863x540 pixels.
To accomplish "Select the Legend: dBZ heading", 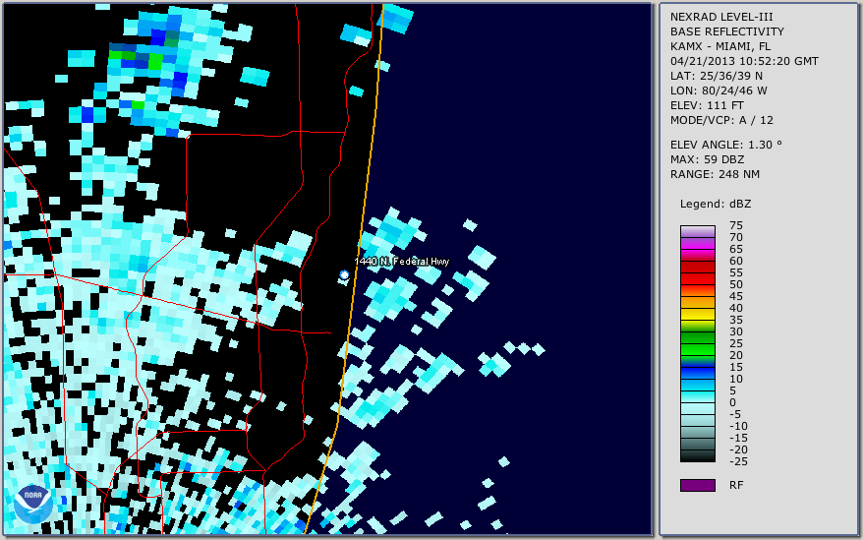I will click(716, 204).
